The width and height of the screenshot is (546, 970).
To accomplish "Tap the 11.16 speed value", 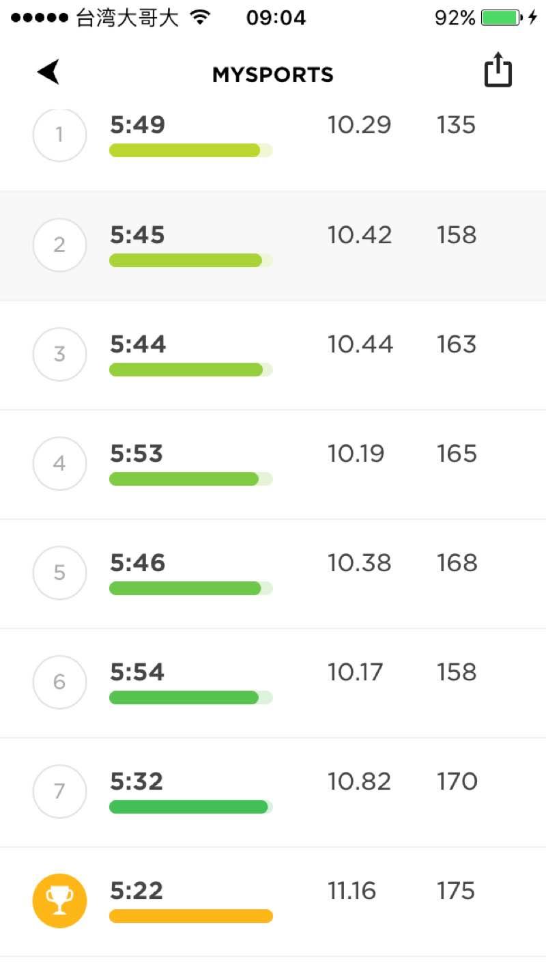I will (x=351, y=891).
